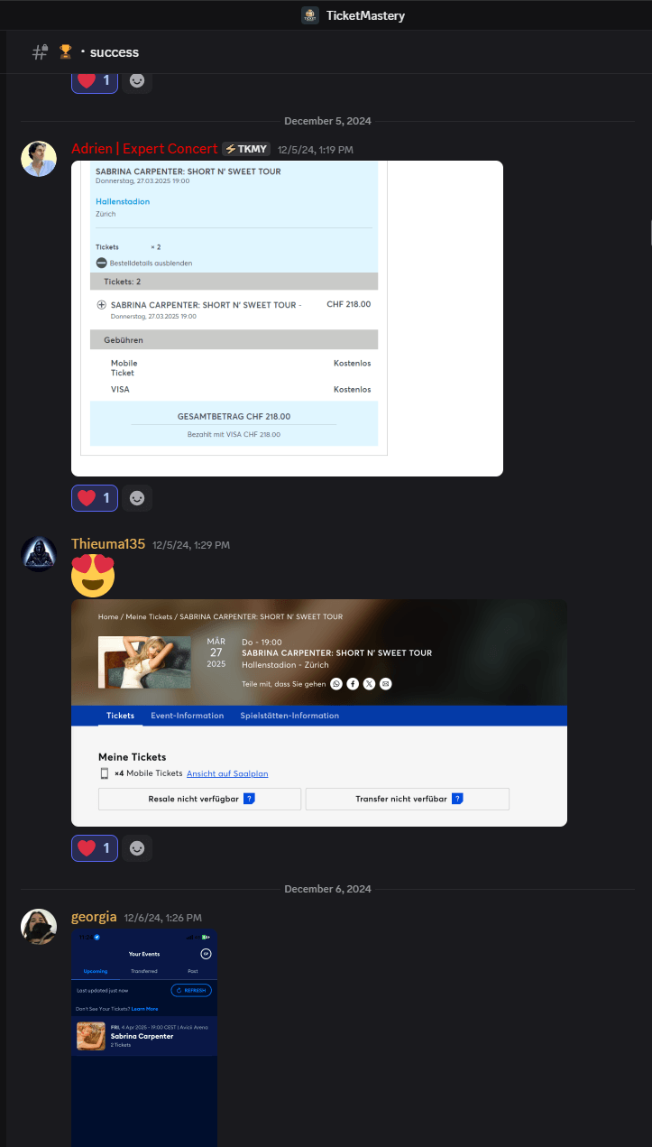Click the success channel hash icon
This screenshot has width=652, height=1147.
pos(40,52)
